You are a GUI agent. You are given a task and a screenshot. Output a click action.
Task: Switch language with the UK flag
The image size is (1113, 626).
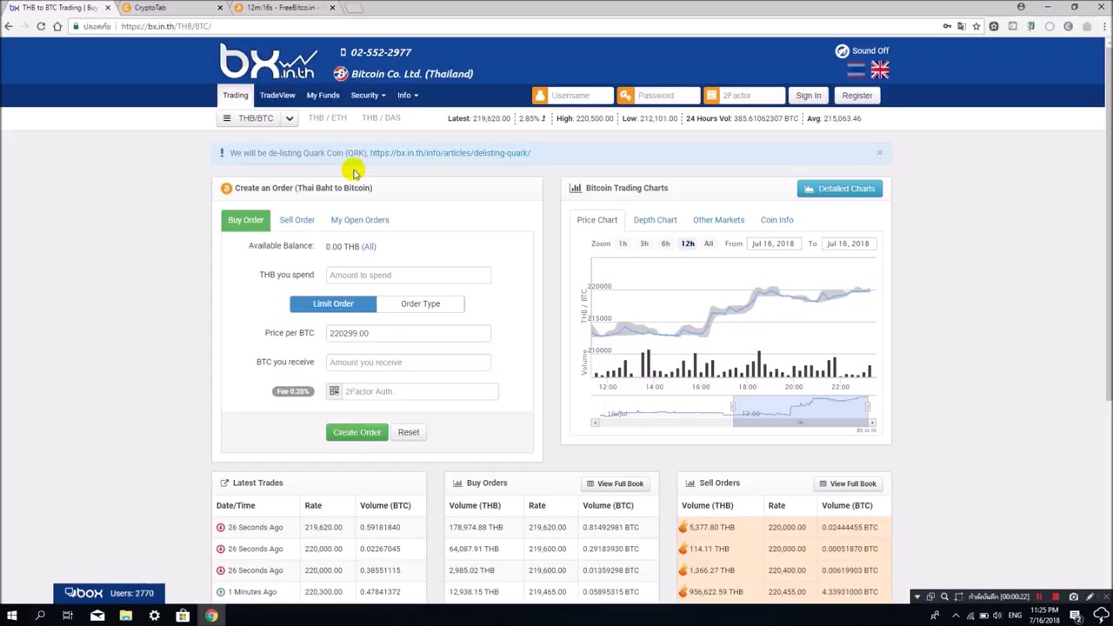tap(880, 70)
